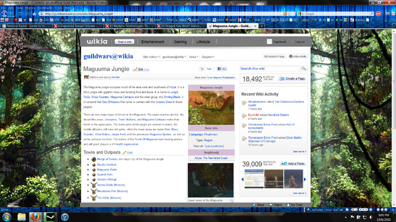Open the History menu in Firefox

click(30, 8)
